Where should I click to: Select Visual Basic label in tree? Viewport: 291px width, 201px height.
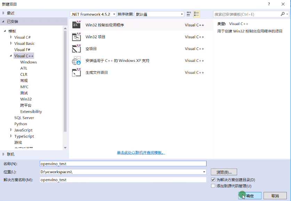click(24, 43)
